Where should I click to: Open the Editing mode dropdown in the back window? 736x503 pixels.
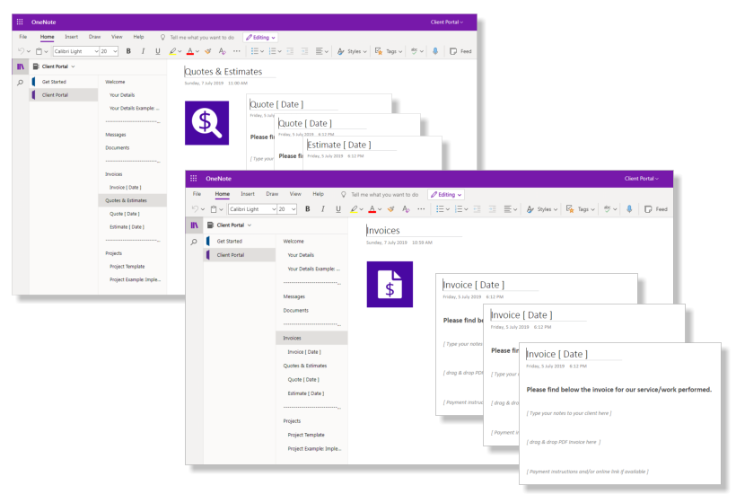click(261, 38)
